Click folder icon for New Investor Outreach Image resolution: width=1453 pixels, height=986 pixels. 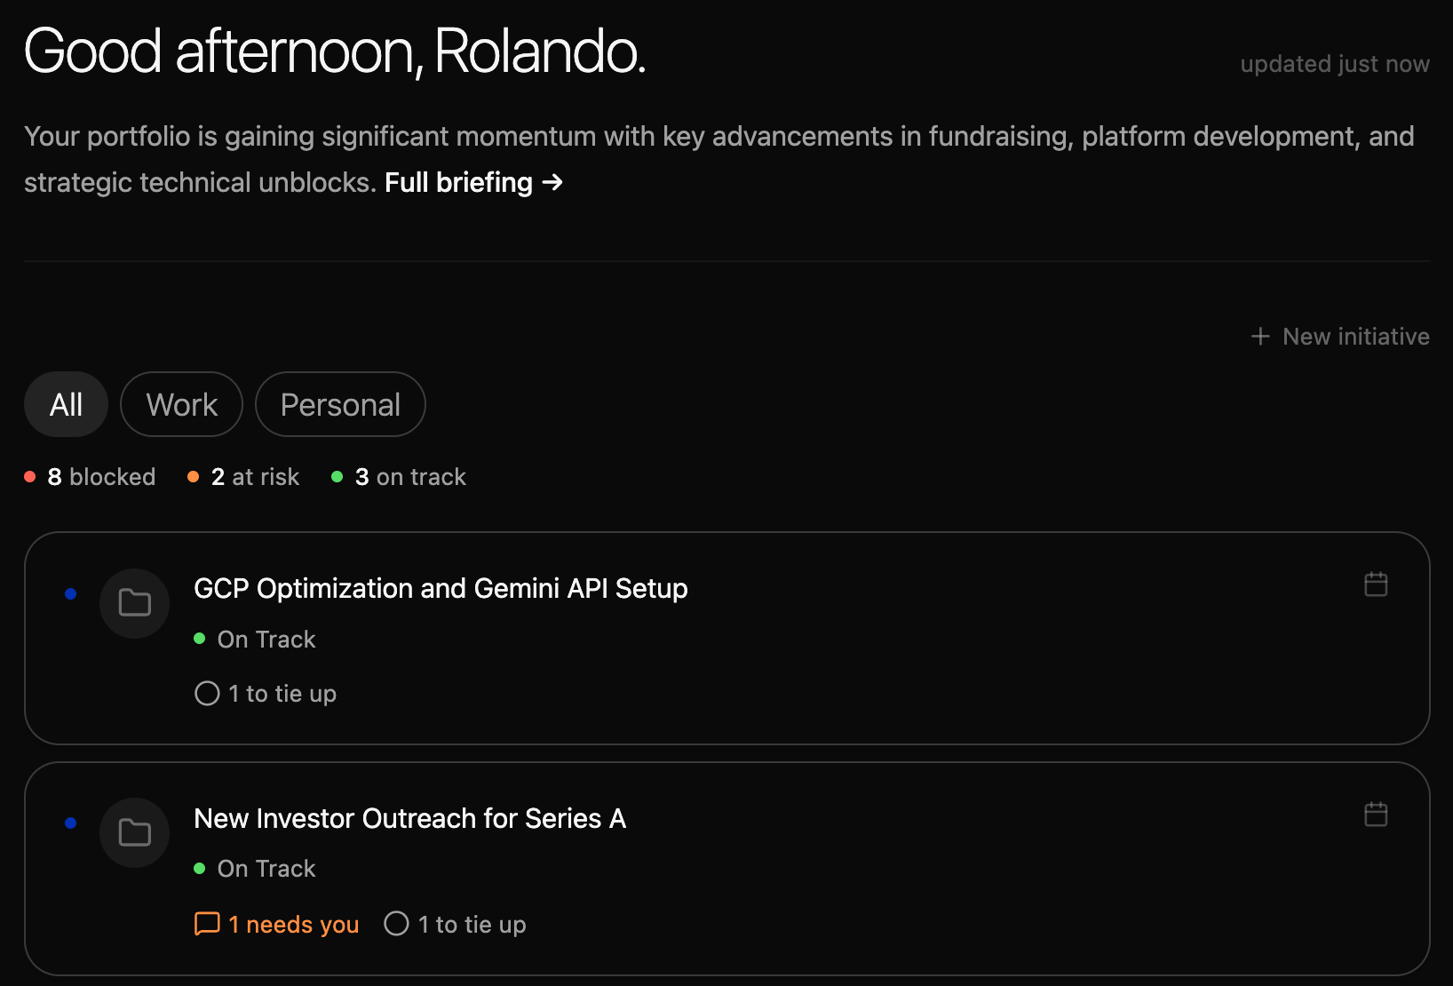coord(135,833)
